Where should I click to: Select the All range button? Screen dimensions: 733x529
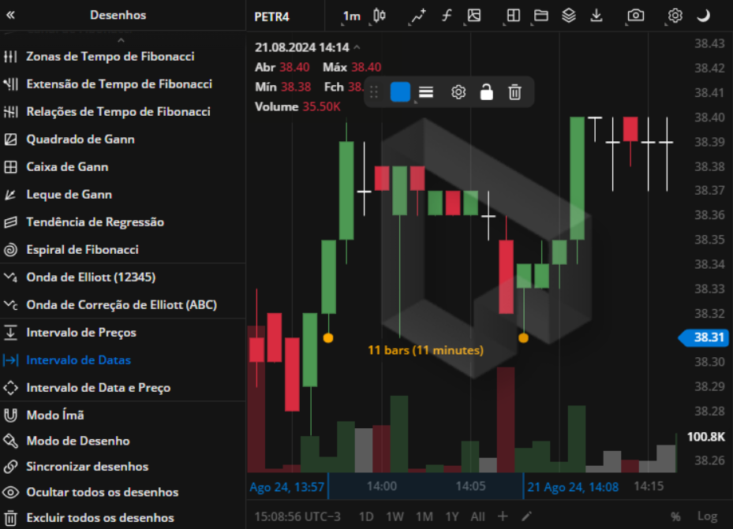478,517
